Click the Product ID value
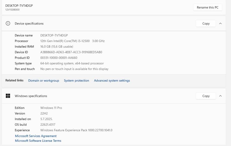The image size is (231, 146). tap(59, 58)
